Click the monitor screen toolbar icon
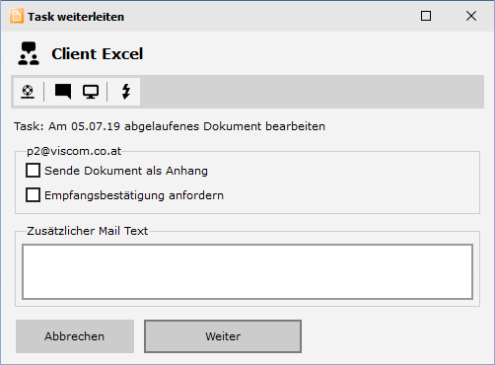The width and height of the screenshot is (495, 365). point(91,92)
